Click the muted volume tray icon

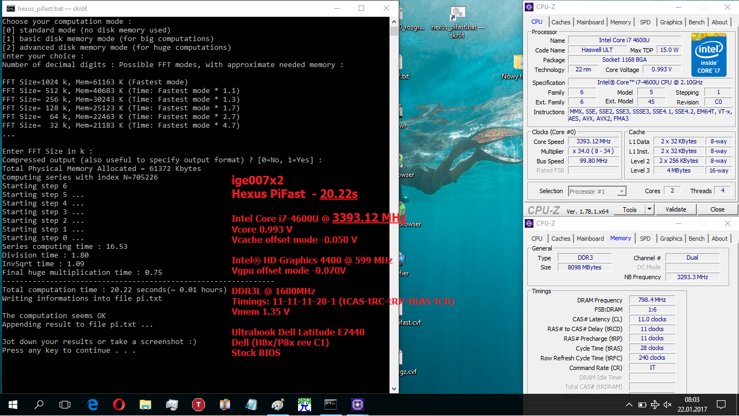(668, 404)
